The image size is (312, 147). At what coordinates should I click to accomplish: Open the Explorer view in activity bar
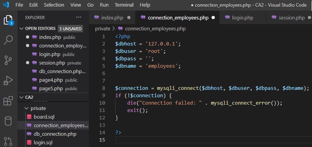coord(8,20)
